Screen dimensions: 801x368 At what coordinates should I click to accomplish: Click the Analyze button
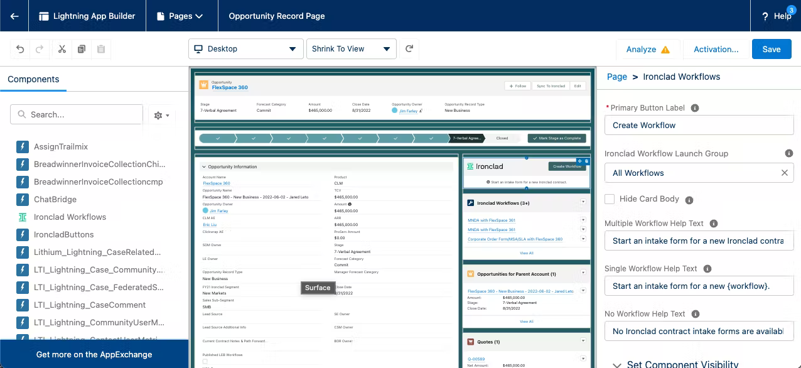648,49
